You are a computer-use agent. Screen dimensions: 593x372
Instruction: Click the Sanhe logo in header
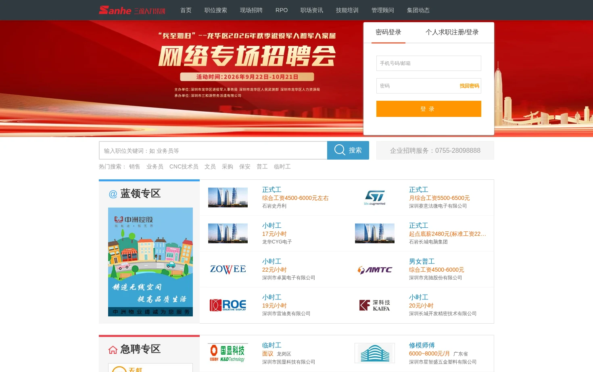coord(132,10)
